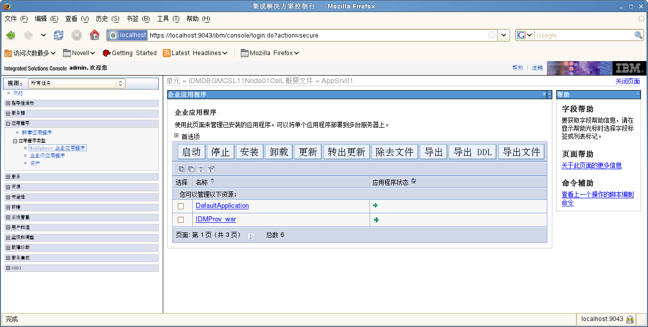Click the browser Forward arrow
The image size is (648, 327).
click(x=29, y=35)
